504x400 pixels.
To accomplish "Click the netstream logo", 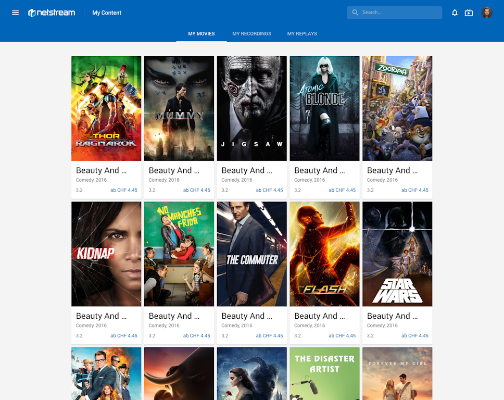I will point(52,12).
